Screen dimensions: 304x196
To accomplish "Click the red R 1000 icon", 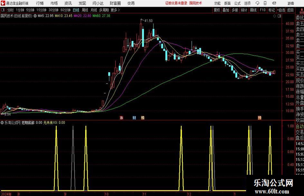I will click(x=302, y=11).
